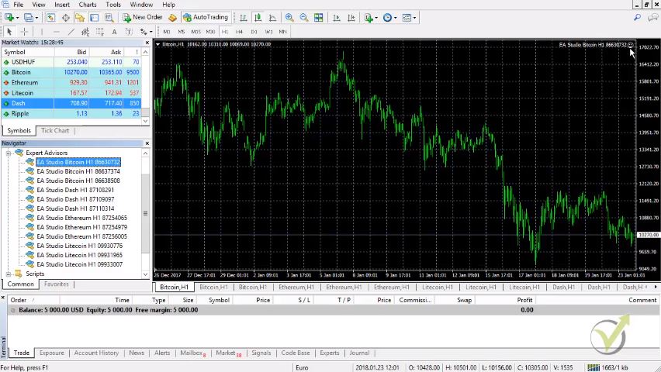Open the Tools menu
Viewport: 661px width, 372px height.
pyautogui.click(x=113, y=5)
